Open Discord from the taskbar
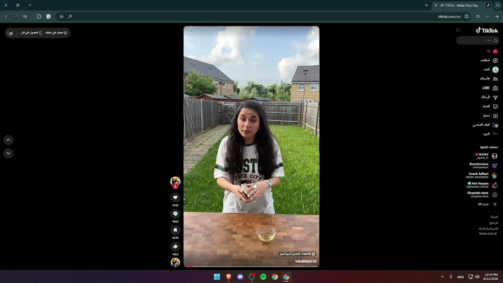 [x=240, y=277]
